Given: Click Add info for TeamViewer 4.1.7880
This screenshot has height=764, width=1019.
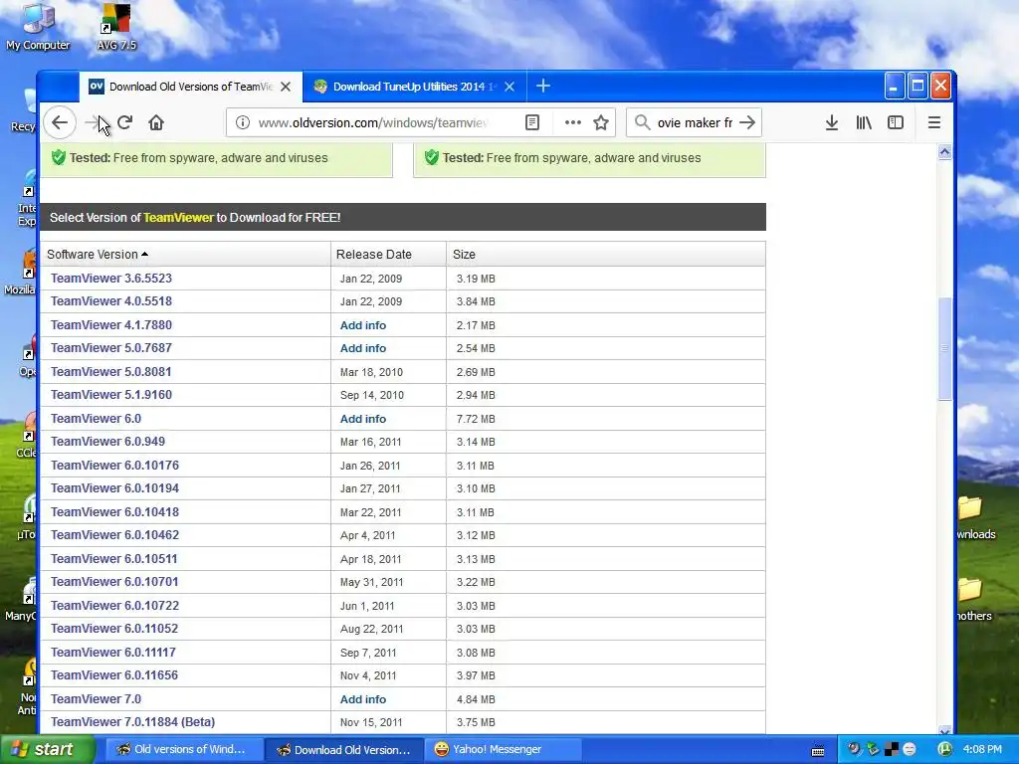Looking at the screenshot, I should click(x=362, y=325).
